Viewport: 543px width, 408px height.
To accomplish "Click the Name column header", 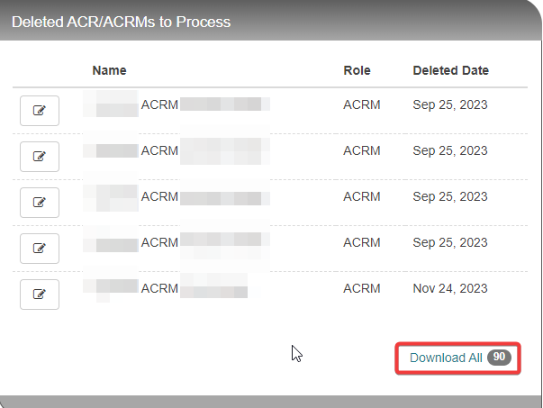I will pos(110,70).
